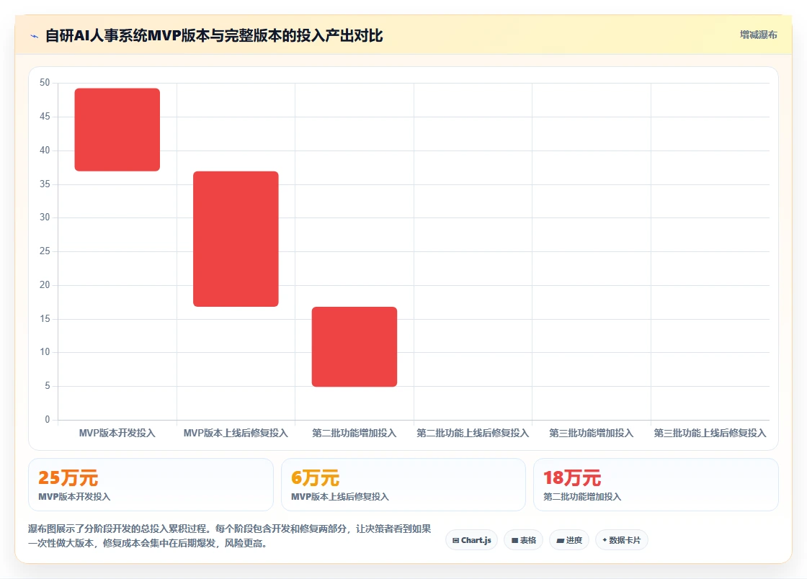
Task: Click the y-axis value 0
Action: point(48,420)
